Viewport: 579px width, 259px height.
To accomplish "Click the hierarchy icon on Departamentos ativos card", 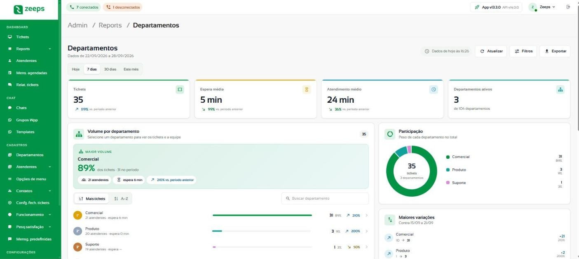I will pyautogui.click(x=560, y=89).
